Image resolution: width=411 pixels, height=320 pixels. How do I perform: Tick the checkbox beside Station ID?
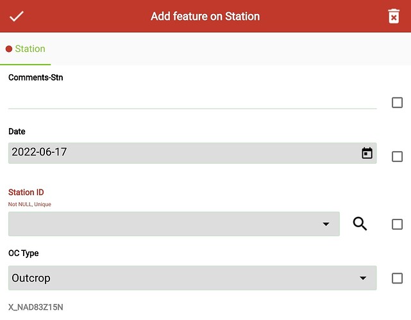point(397,224)
